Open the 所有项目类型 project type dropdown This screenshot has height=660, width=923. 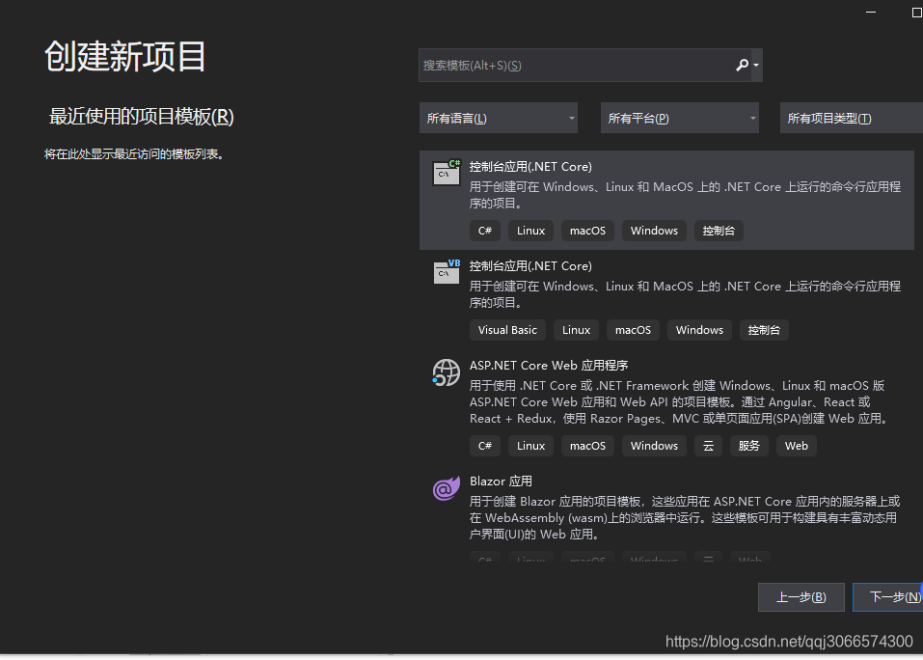pos(852,119)
